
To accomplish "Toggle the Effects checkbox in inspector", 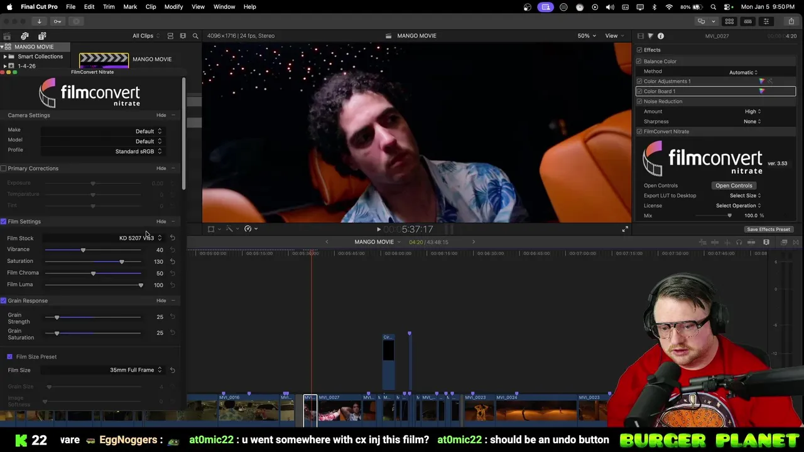I will click(x=639, y=50).
